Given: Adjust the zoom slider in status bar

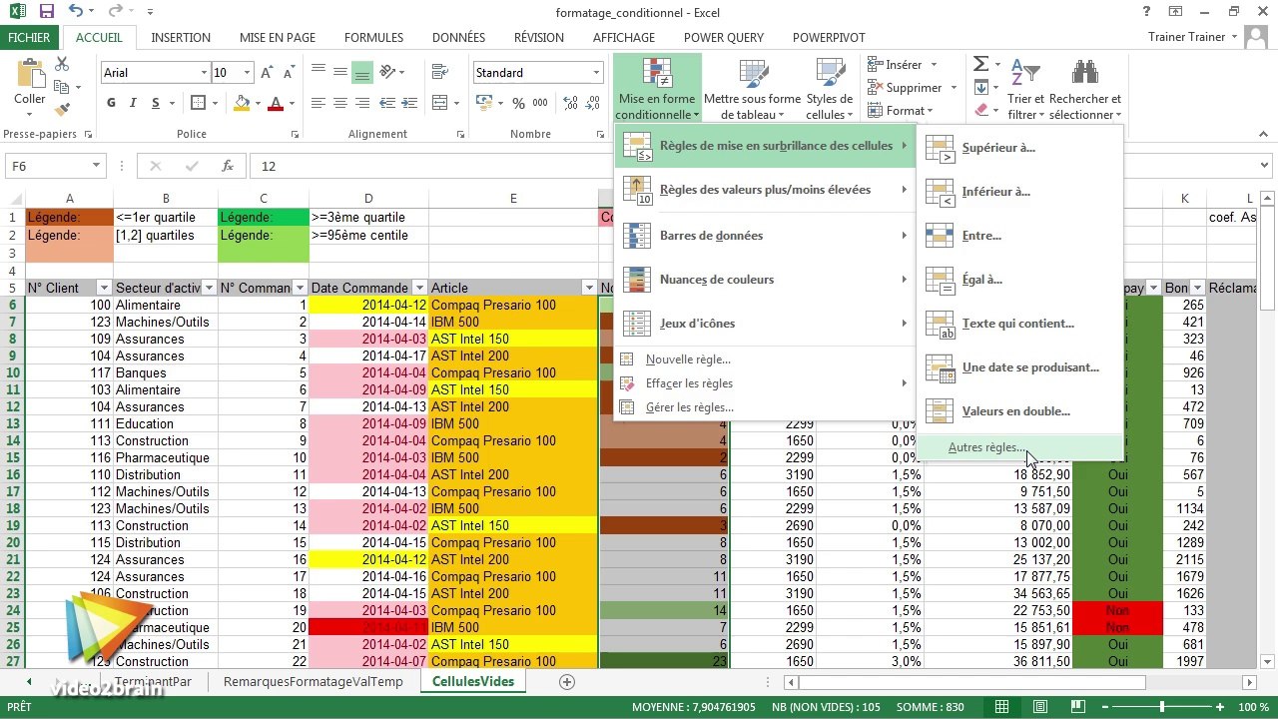Looking at the screenshot, I should pos(1161,707).
